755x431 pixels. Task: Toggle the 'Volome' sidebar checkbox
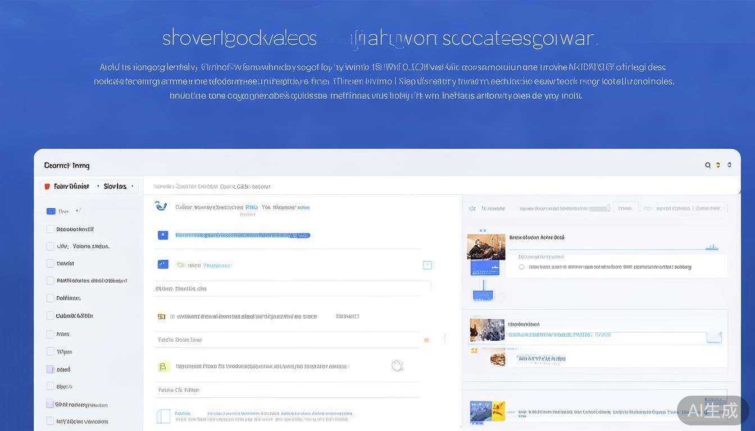click(x=51, y=246)
